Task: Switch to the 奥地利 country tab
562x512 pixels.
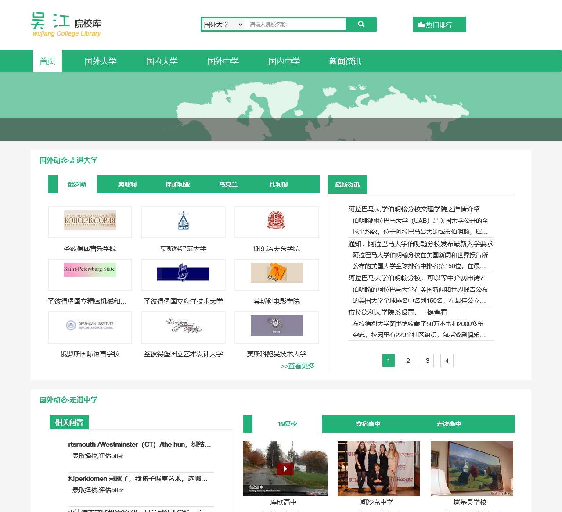Action: (x=127, y=184)
